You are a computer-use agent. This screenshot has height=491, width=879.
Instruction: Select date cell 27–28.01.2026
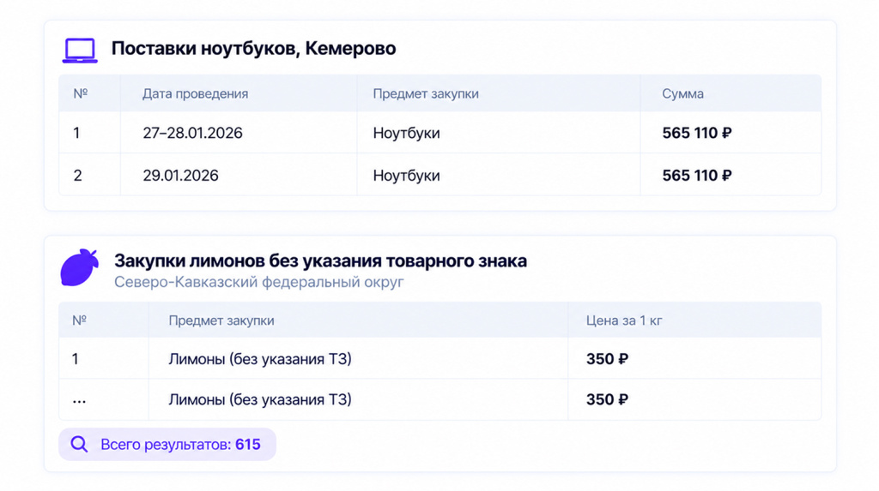(192, 133)
